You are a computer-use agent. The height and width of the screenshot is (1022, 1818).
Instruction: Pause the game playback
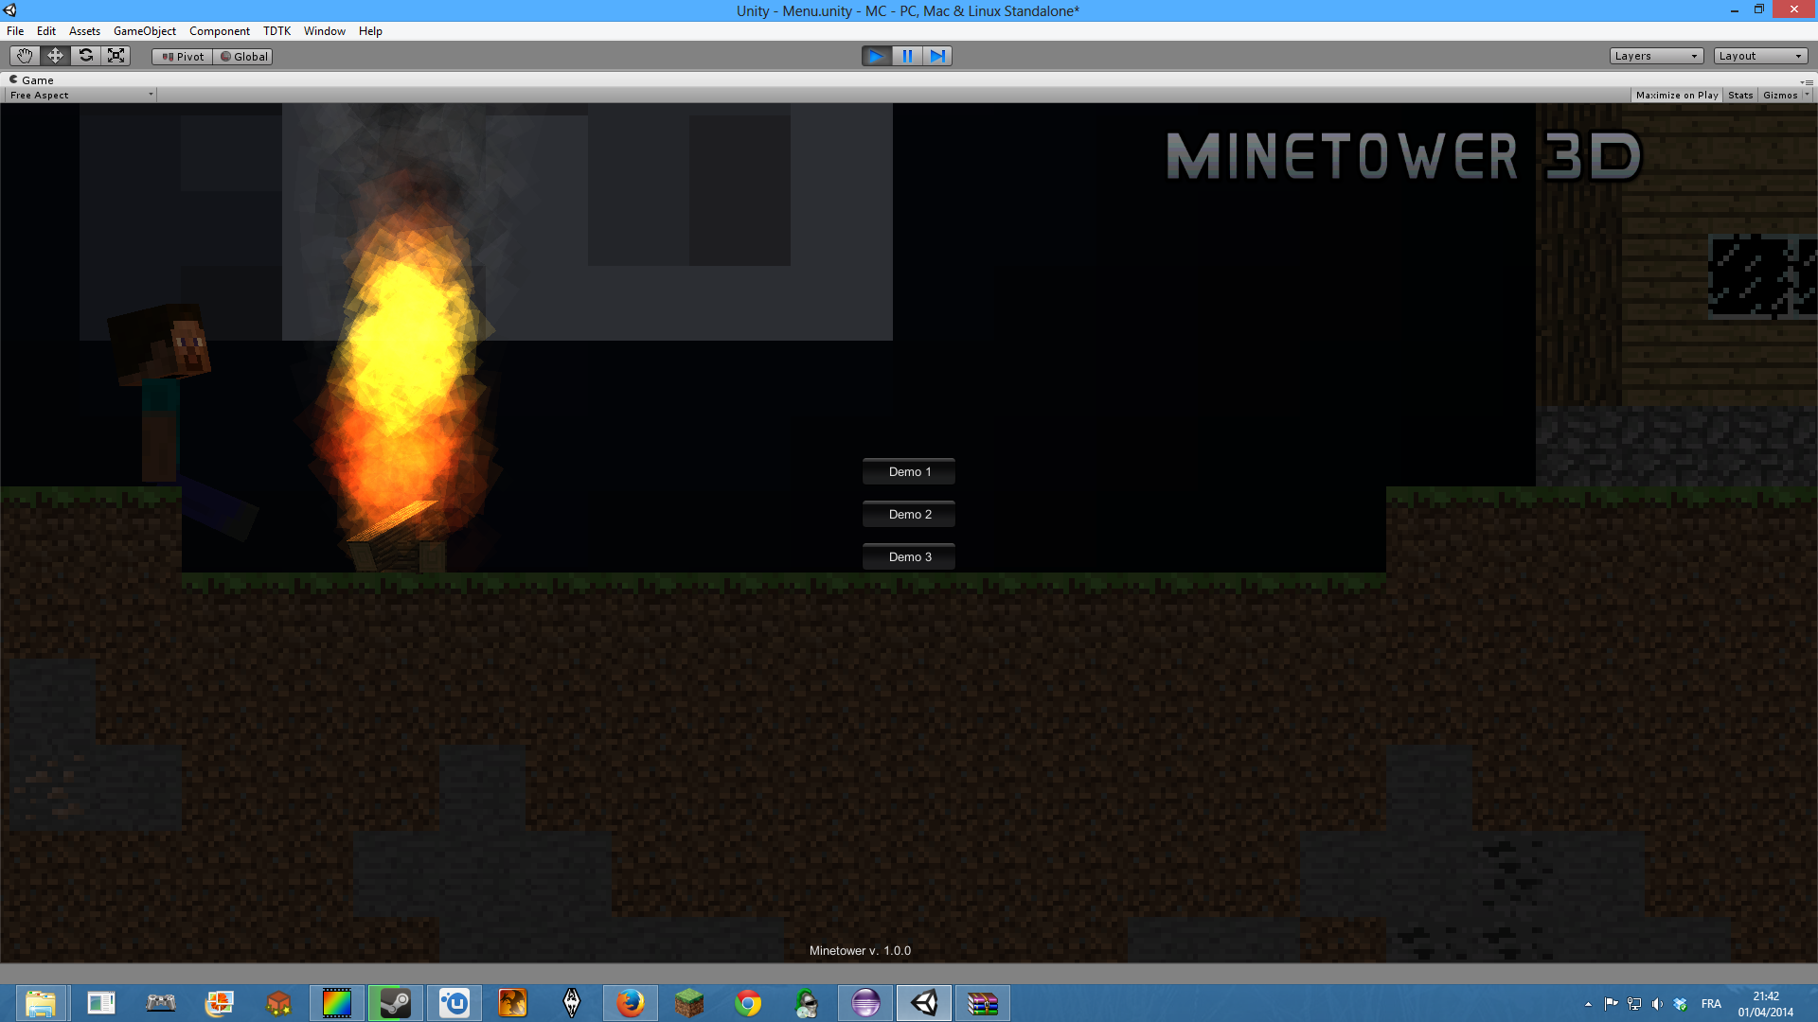coord(907,56)
